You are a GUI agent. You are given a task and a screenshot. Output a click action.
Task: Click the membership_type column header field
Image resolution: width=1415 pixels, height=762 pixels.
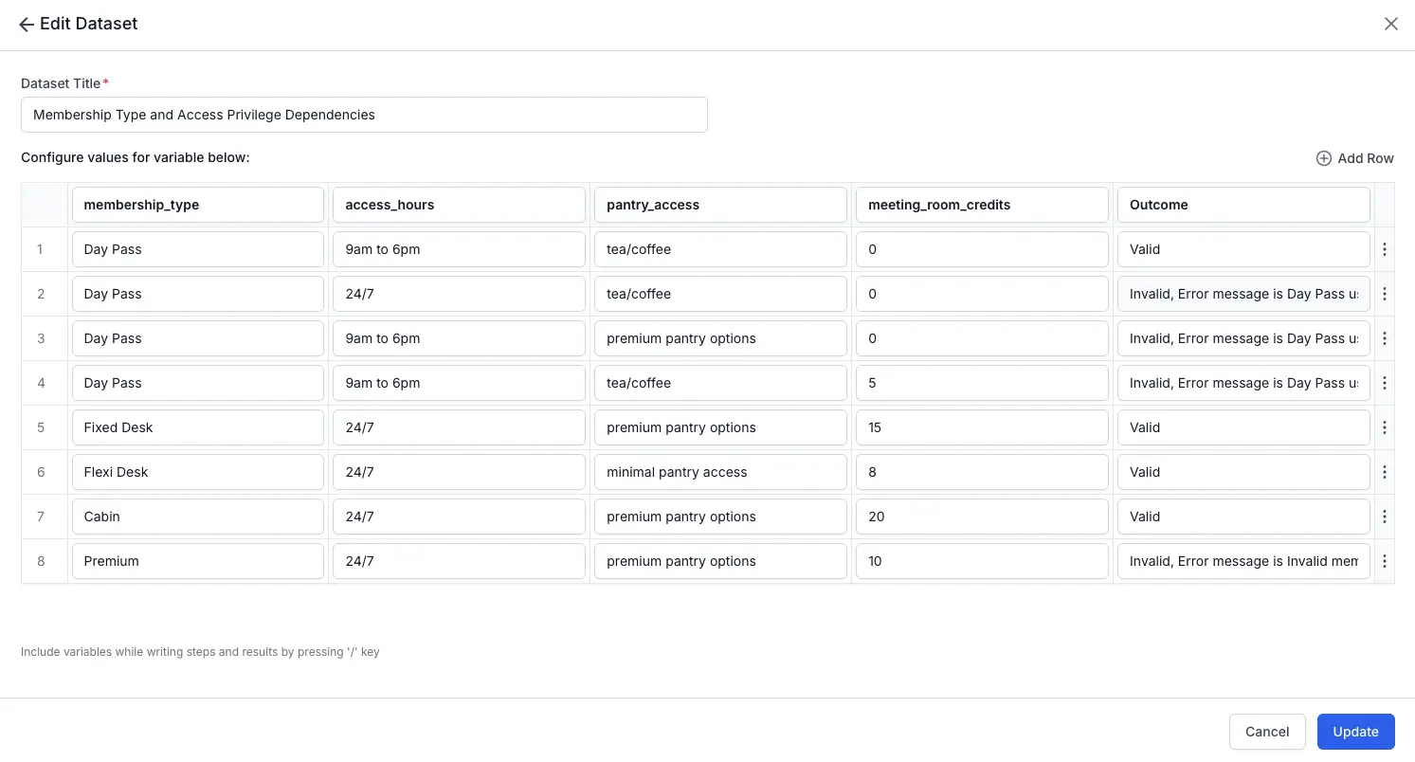point(197,205)
